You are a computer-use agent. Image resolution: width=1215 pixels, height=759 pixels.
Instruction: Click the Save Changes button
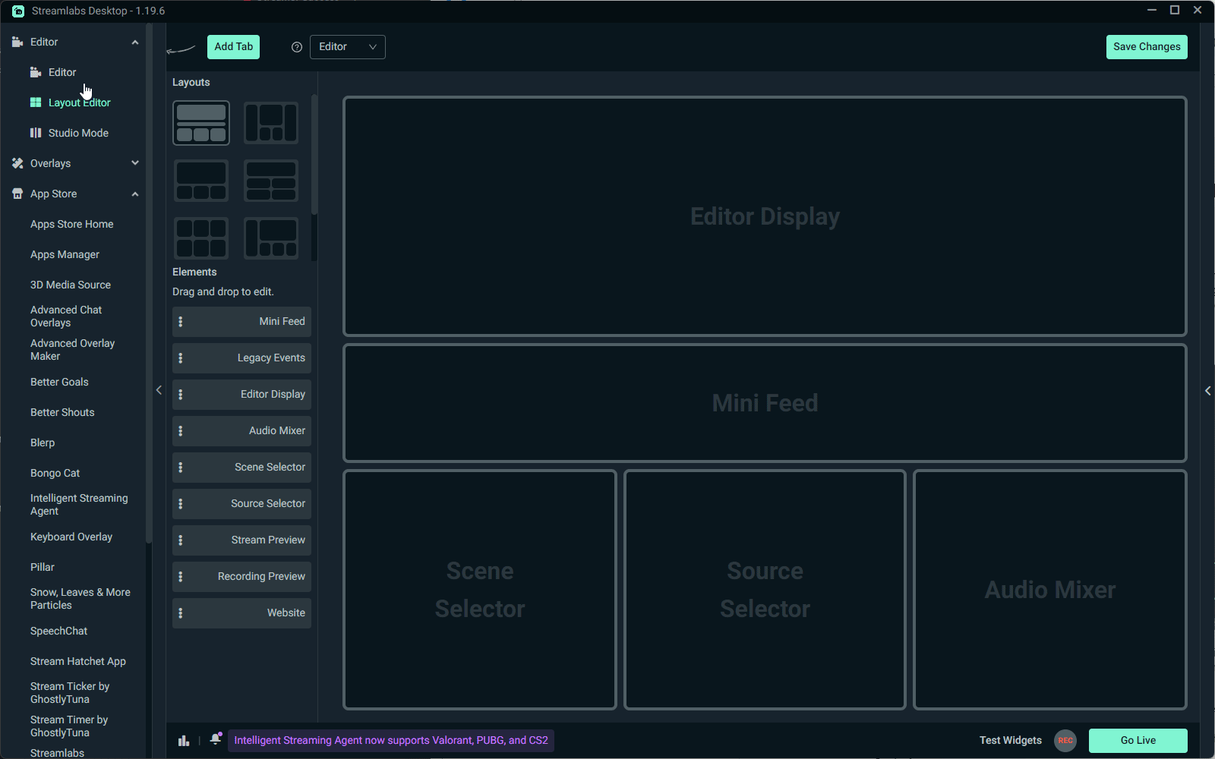(x=1147, y=47)
